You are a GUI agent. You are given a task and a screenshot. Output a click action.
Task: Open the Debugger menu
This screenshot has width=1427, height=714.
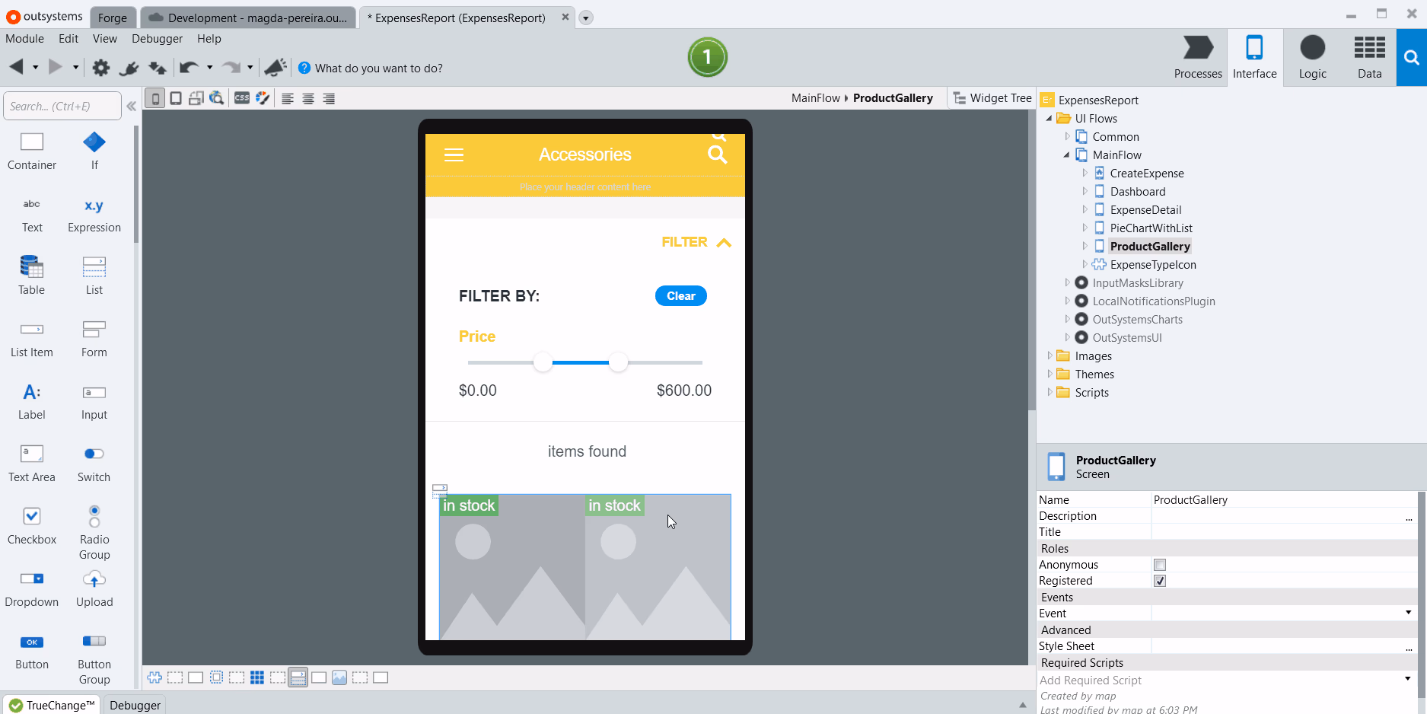[157, 39]
